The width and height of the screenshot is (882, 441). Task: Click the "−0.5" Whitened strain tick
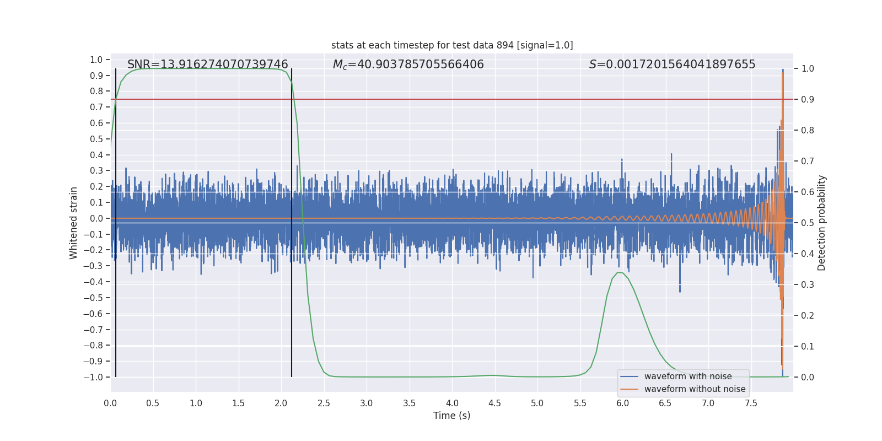[93, 298]
